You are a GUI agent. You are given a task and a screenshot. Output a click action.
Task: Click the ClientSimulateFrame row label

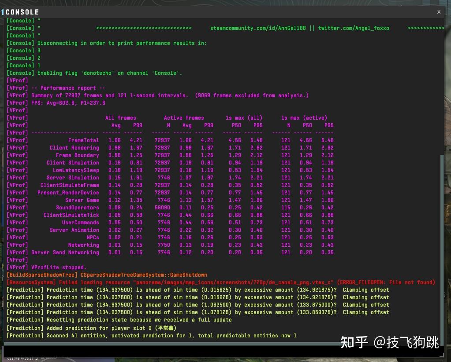click(x=70, y=185)
